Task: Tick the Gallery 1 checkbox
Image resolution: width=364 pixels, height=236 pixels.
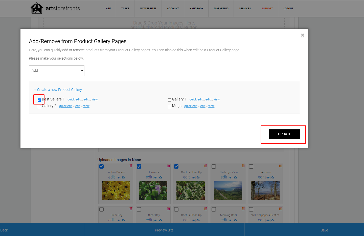Action: coord(169,100)
